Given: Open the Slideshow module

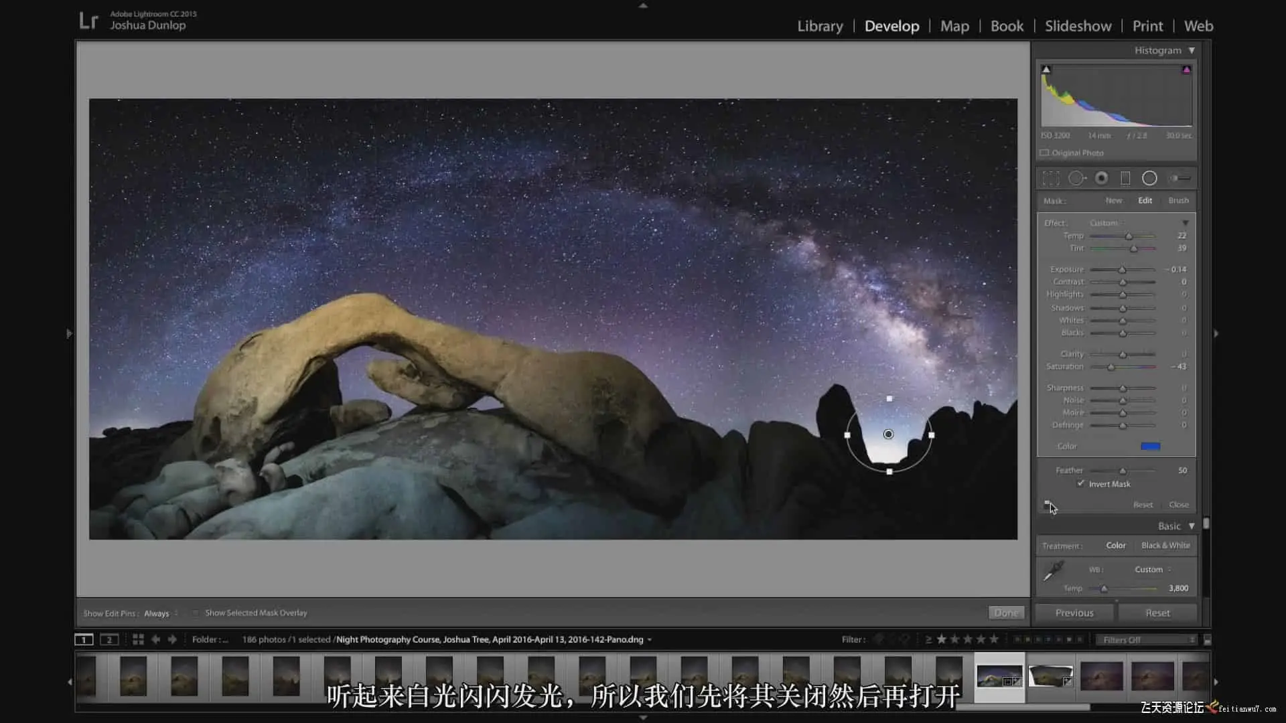Looking at the screenshot, I should (1078, 26).
